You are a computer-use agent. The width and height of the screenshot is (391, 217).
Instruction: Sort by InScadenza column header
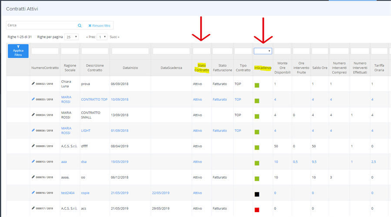(263, 68)
